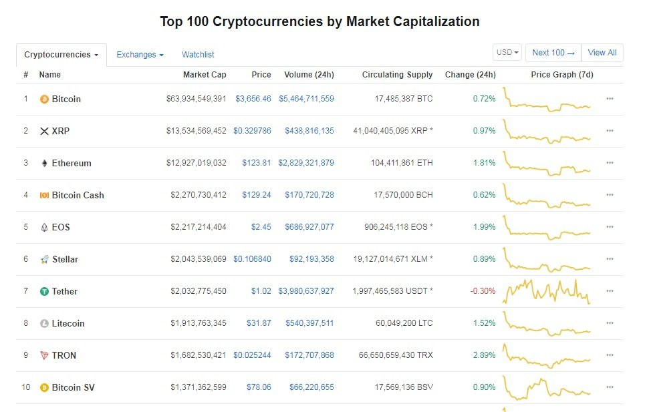Screen dimensions: 645x412
Task: Sort table by Market Cap column header
Action: pyautogui.click(x=205, y=75)
